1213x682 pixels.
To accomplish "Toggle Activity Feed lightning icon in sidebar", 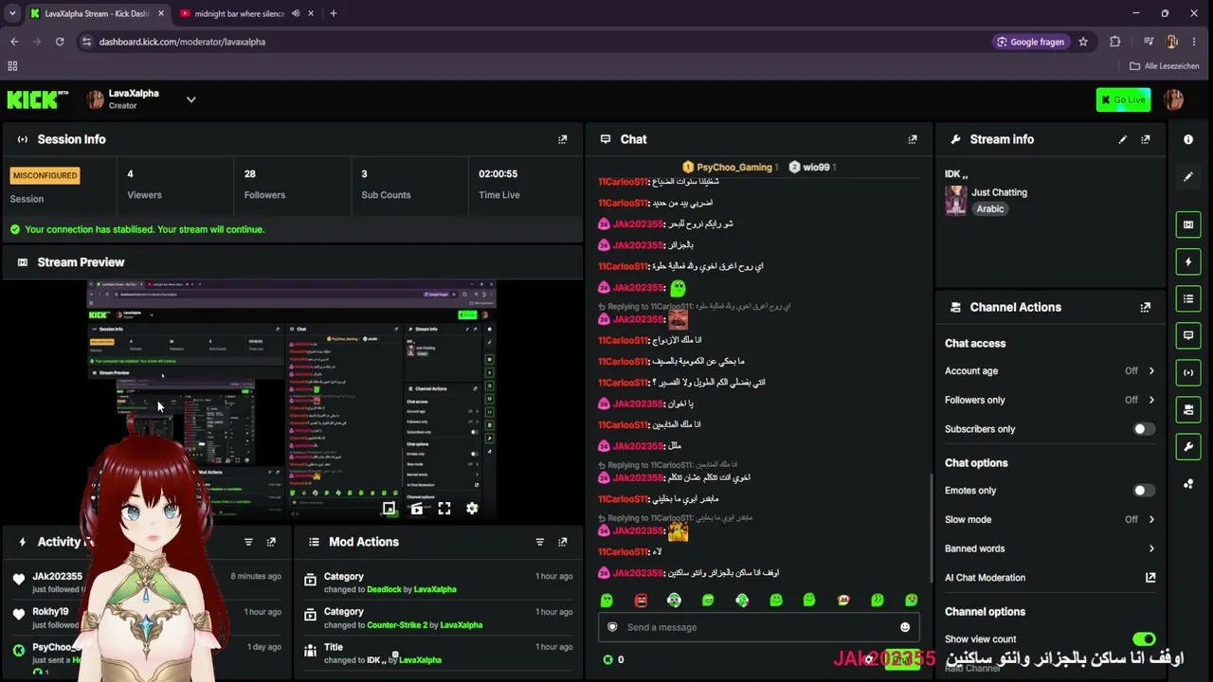I will pyautogui.click(x=1188, y=261).
